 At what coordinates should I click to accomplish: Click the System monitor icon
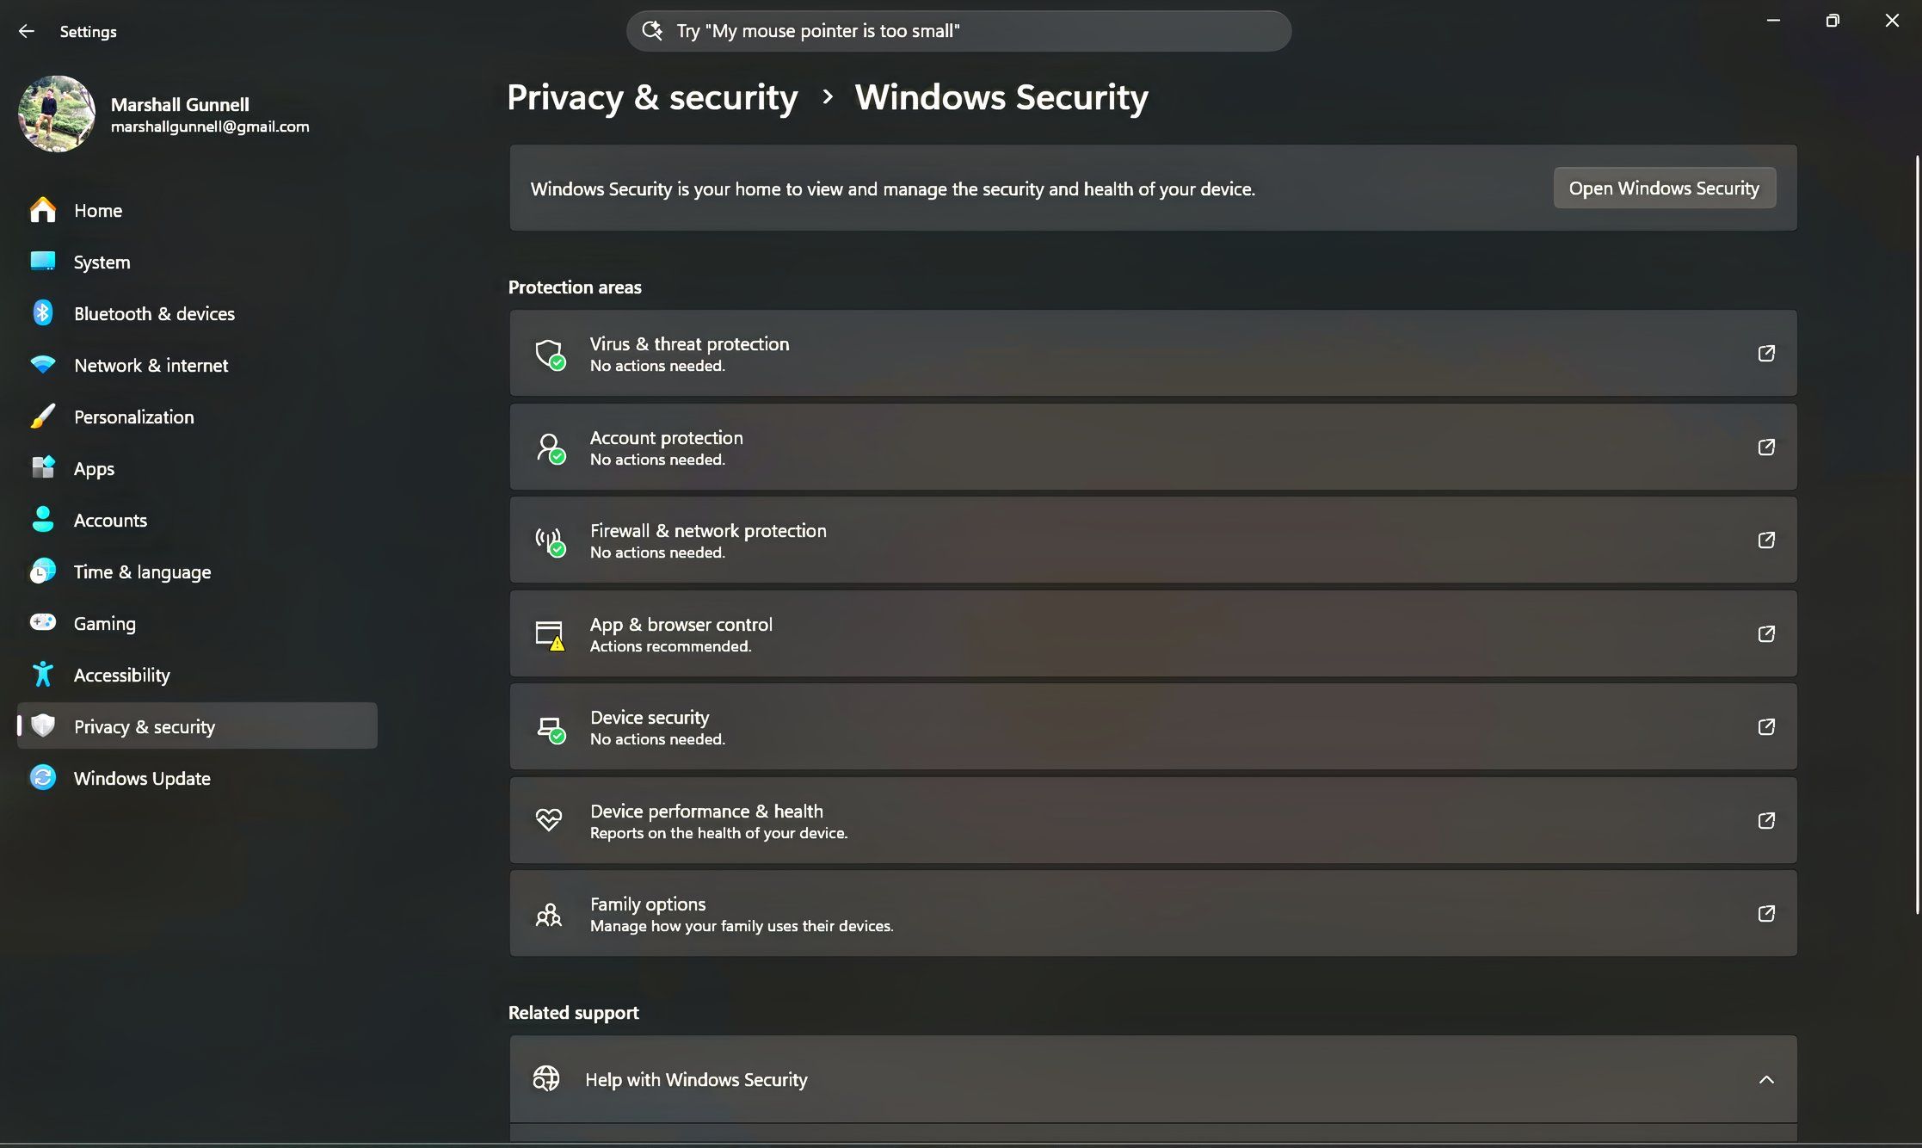point(42,262)
